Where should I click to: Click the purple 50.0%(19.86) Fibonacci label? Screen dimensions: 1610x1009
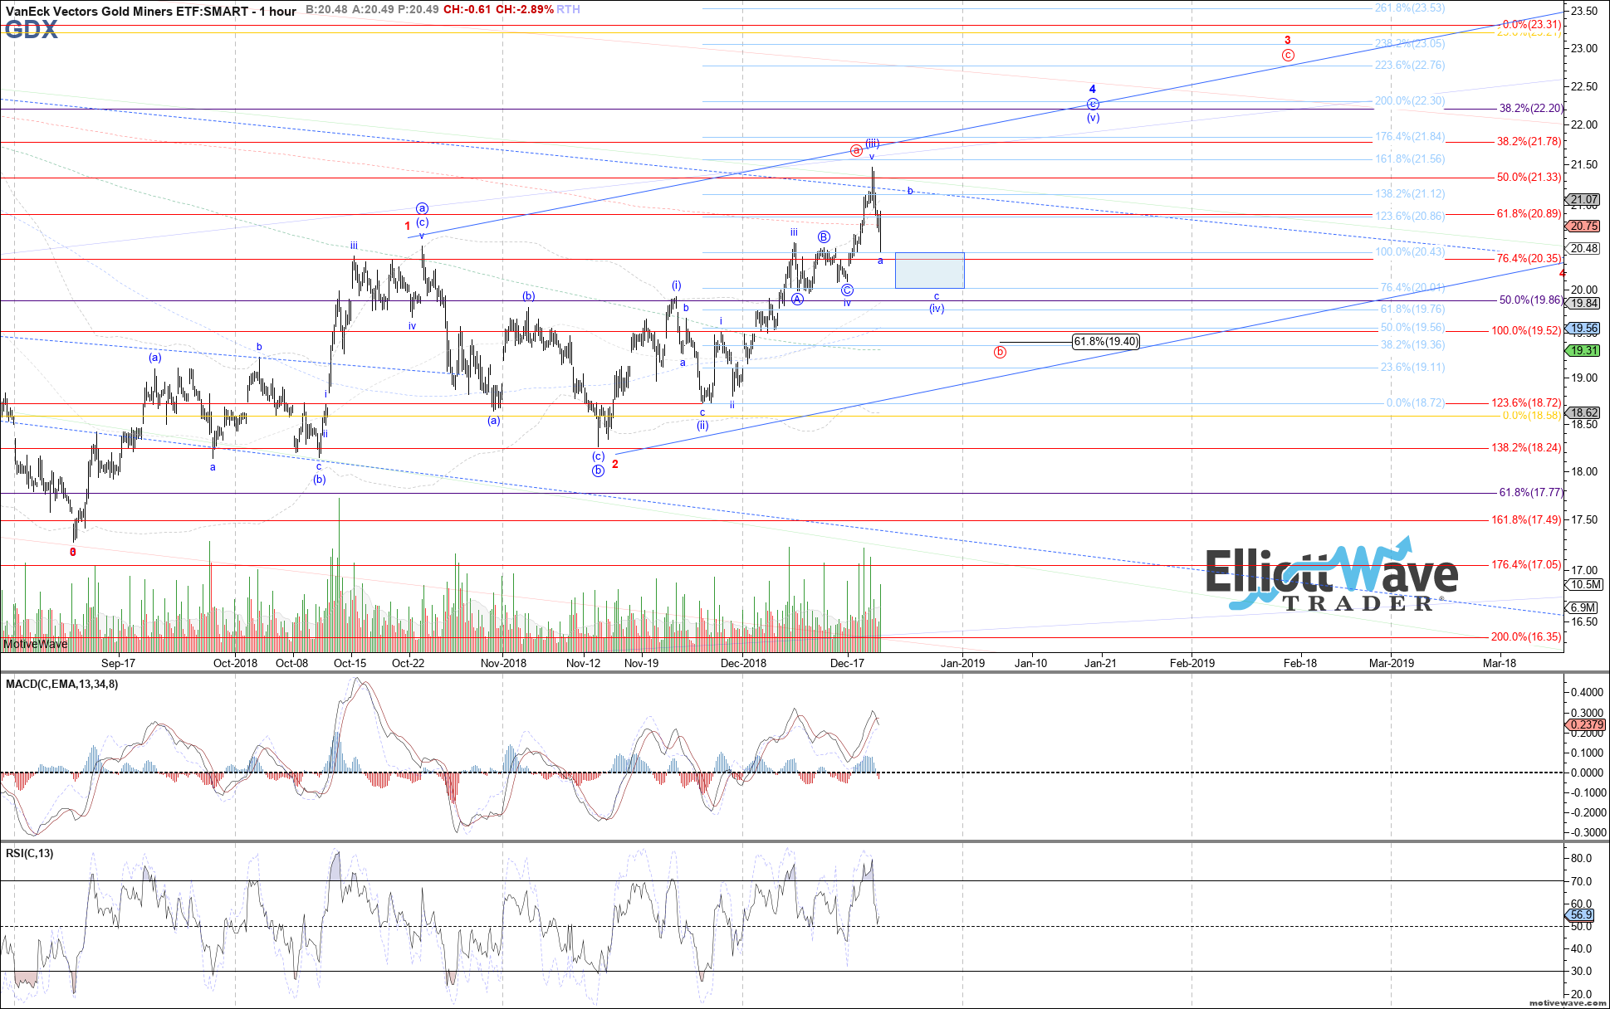click(1530, 300)
